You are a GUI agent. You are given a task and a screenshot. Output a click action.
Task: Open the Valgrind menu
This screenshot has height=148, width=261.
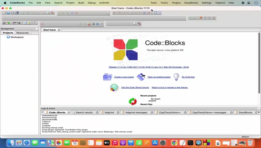[x=220, y=3]
